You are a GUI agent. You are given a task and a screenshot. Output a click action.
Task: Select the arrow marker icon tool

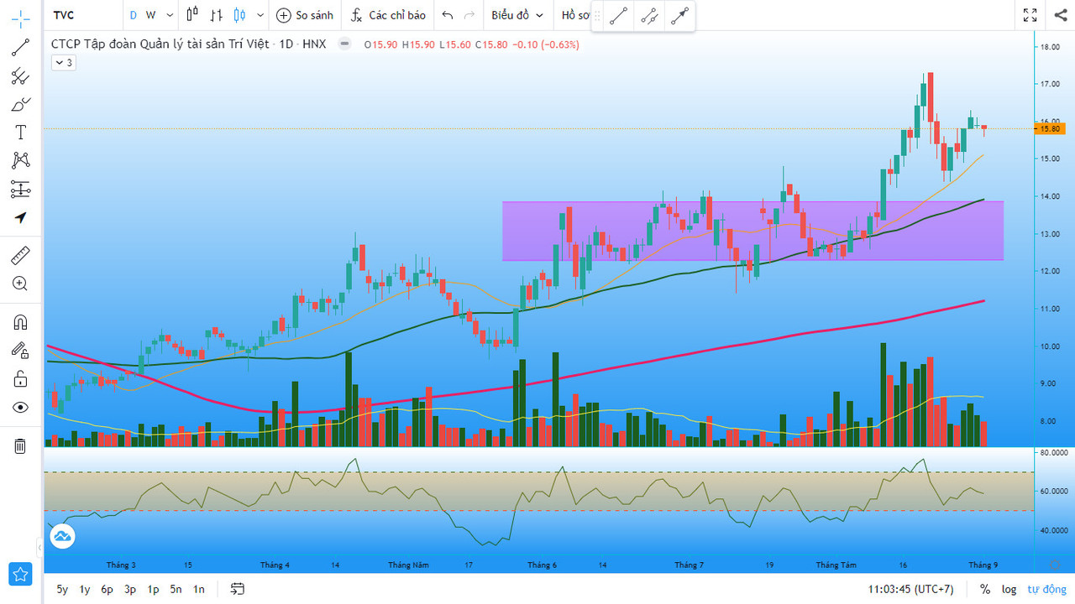pos(20,218)
